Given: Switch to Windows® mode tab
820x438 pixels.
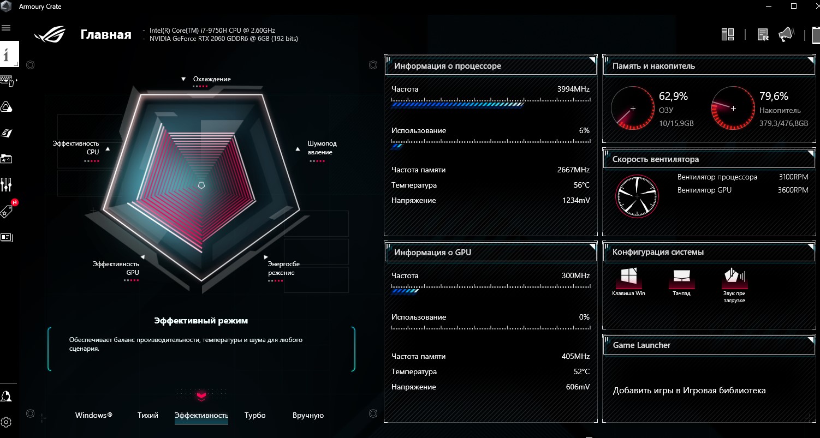Looking at the screenshot, I should (94, 416).
